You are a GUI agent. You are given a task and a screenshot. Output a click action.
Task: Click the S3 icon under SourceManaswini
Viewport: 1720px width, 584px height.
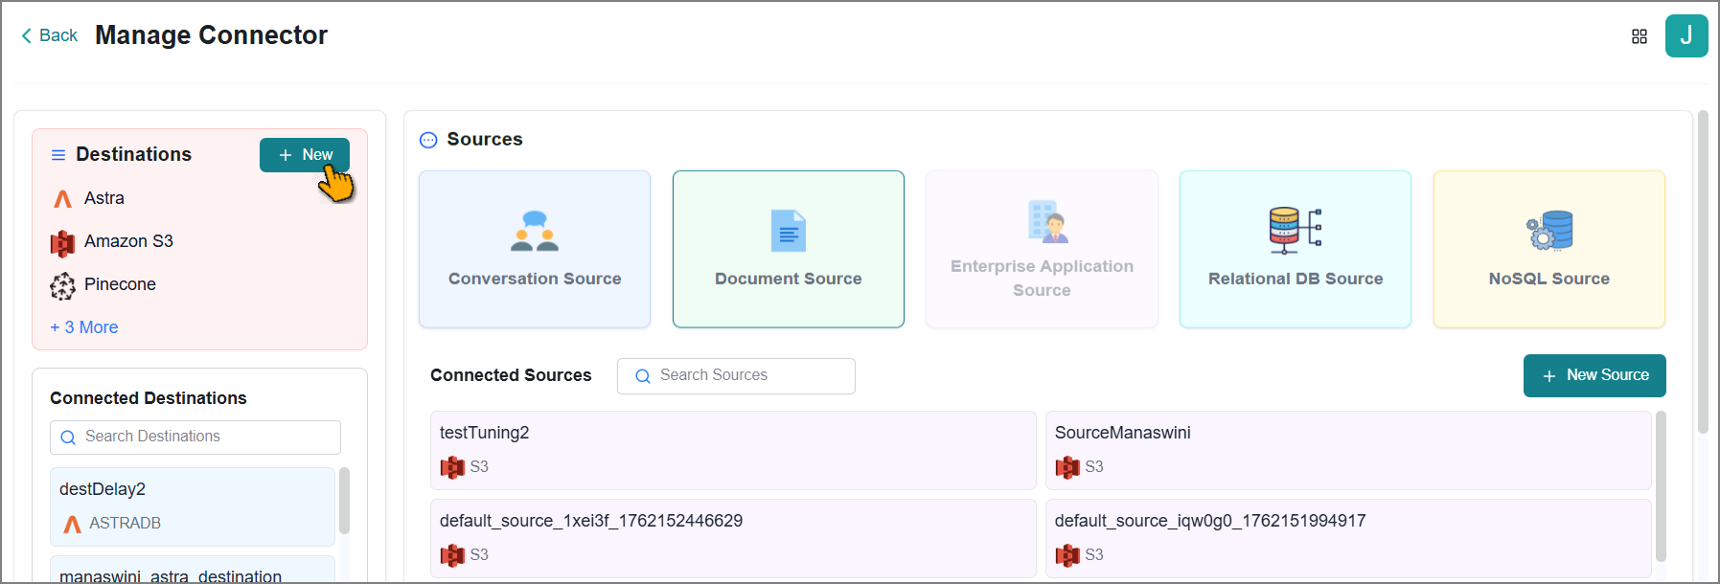coord(1067,467)
